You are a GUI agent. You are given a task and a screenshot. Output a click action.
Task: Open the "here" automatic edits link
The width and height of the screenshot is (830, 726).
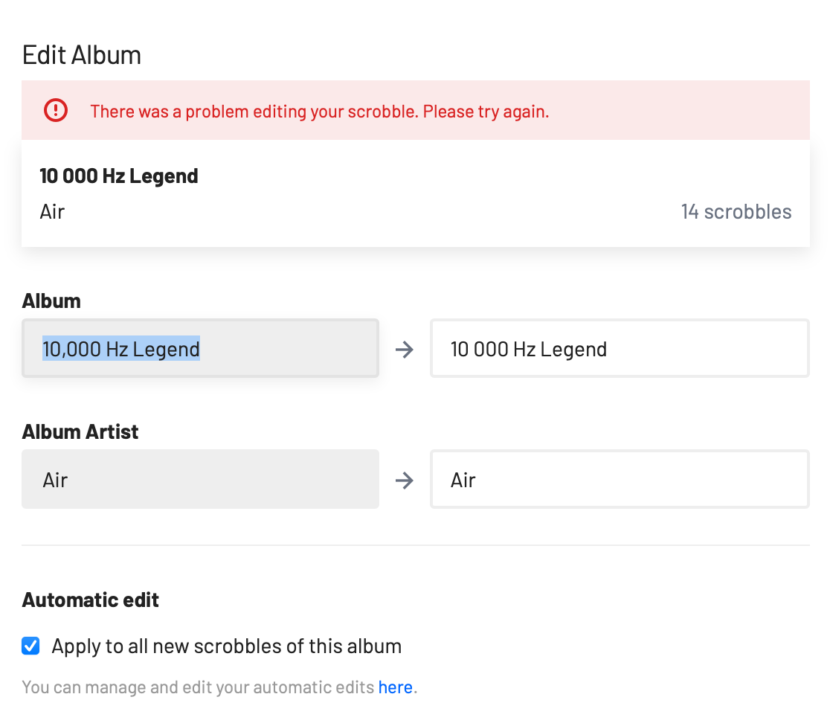(x=395, y=687)
